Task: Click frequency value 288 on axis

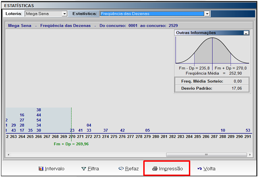Action: pos(223,137)
